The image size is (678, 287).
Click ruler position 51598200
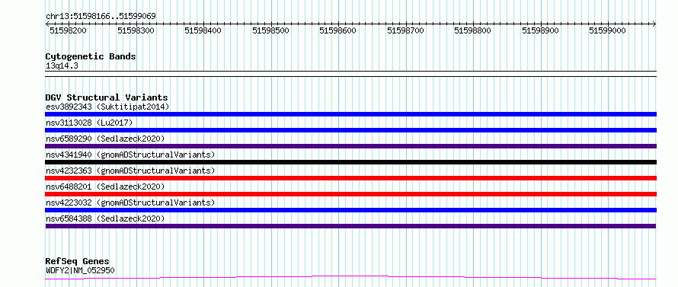(x=69, y=30)
